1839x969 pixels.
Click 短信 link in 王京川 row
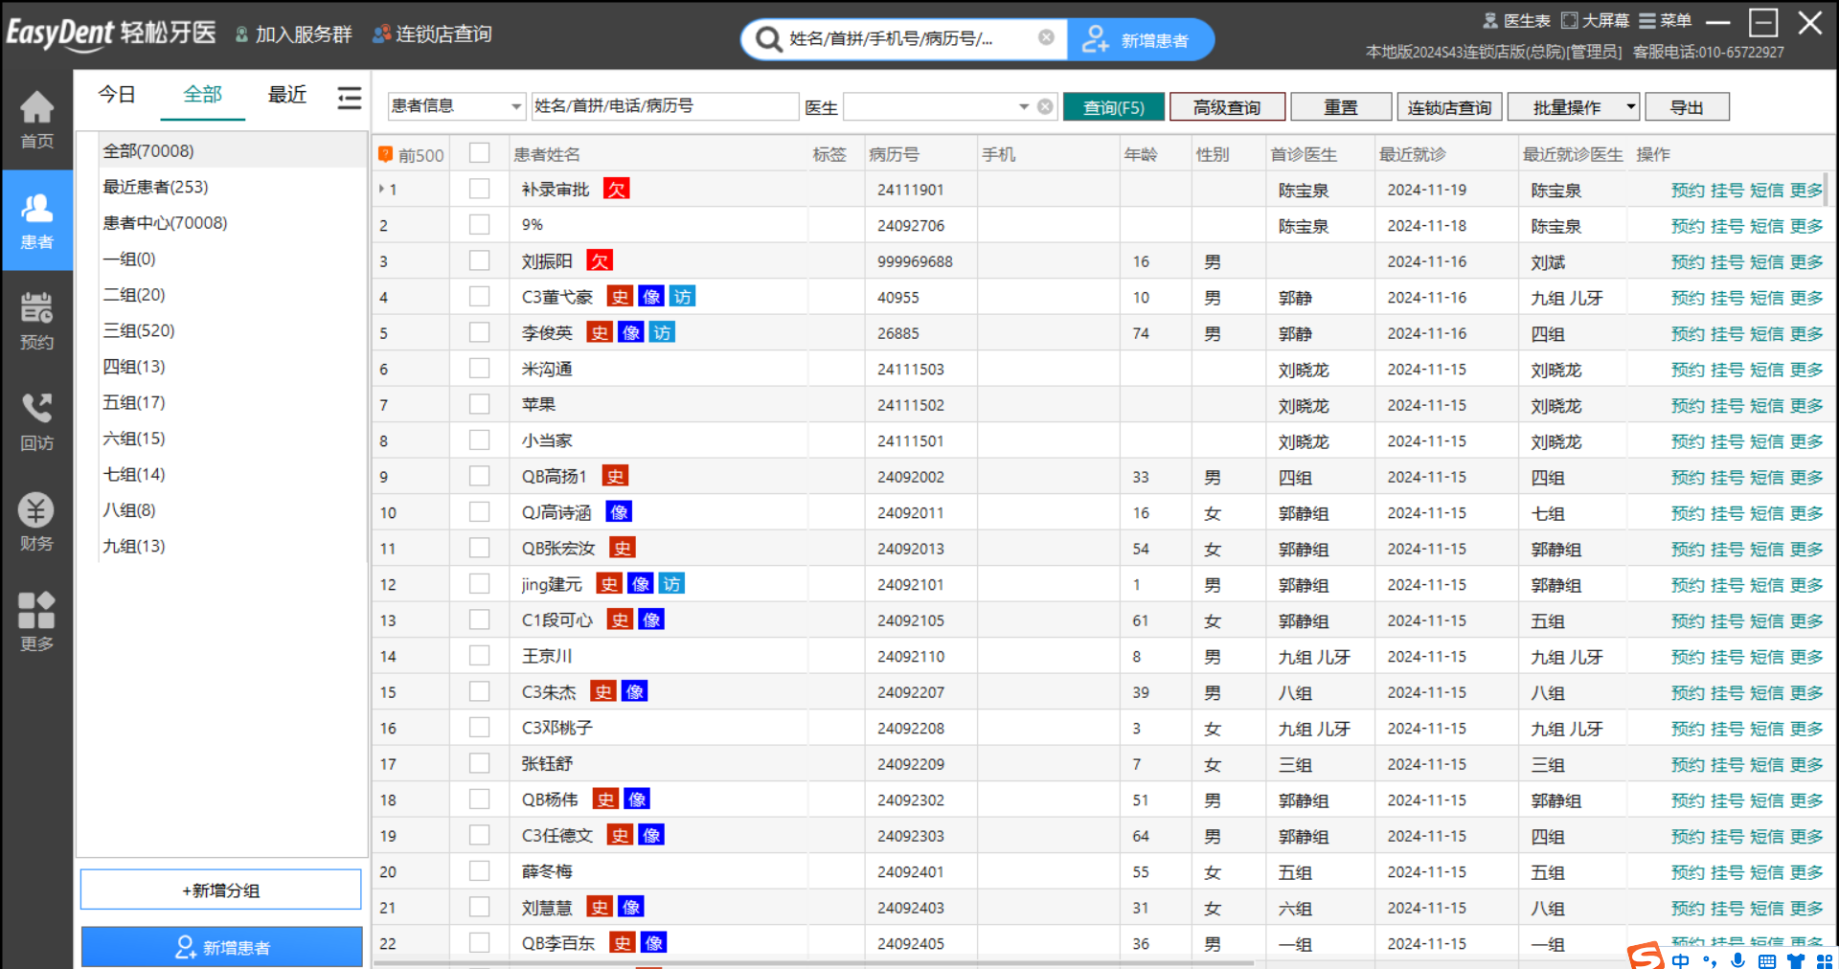click(x=1767, y=657)
